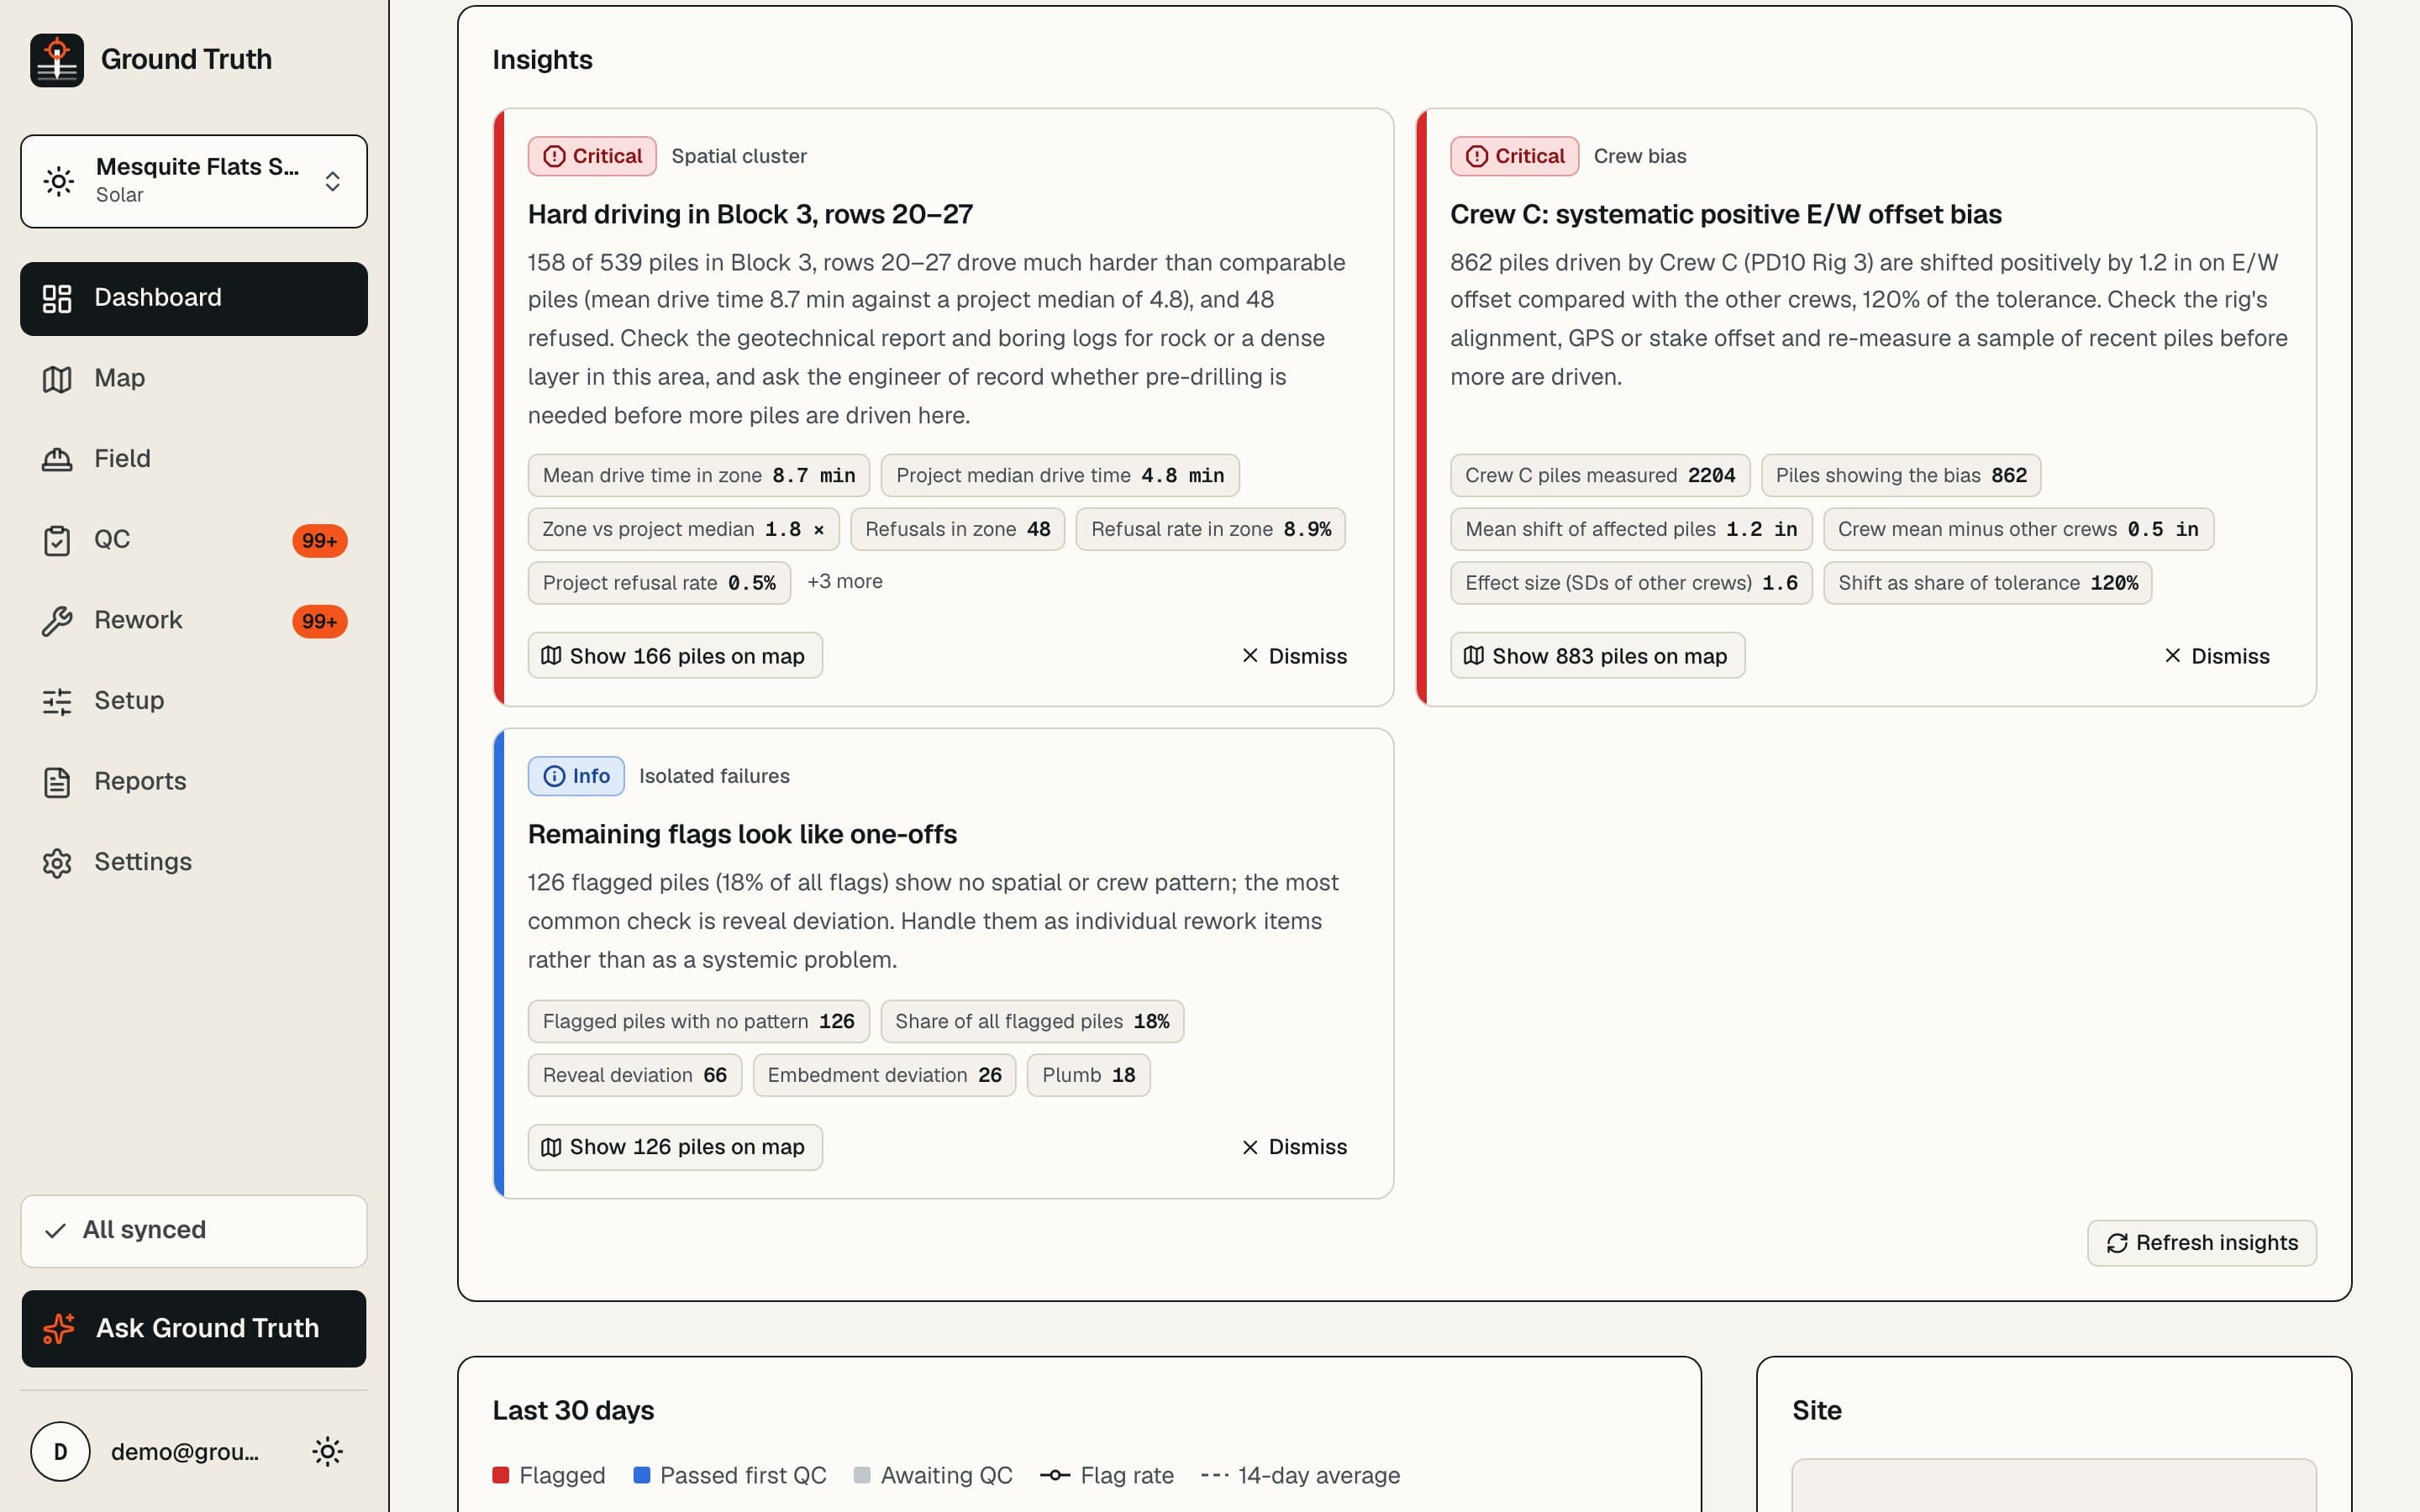Open Ask Ground Truth assistant
Screen dimensions: 2420x1512
(194, 1328)
